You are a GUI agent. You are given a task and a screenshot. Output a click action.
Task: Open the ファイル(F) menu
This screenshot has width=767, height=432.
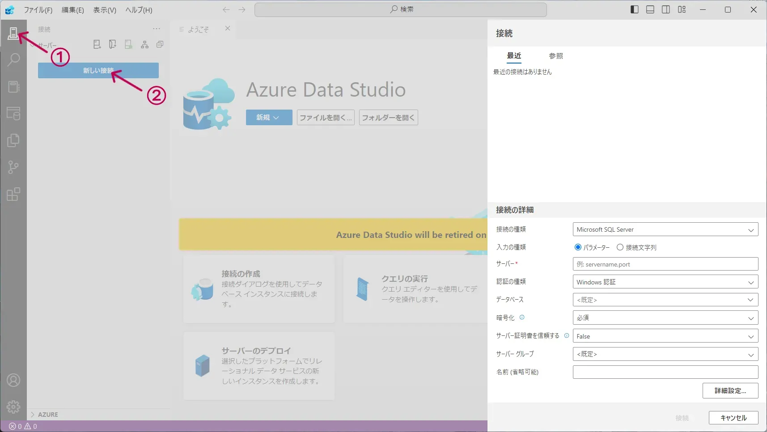(x=38, y=10)
